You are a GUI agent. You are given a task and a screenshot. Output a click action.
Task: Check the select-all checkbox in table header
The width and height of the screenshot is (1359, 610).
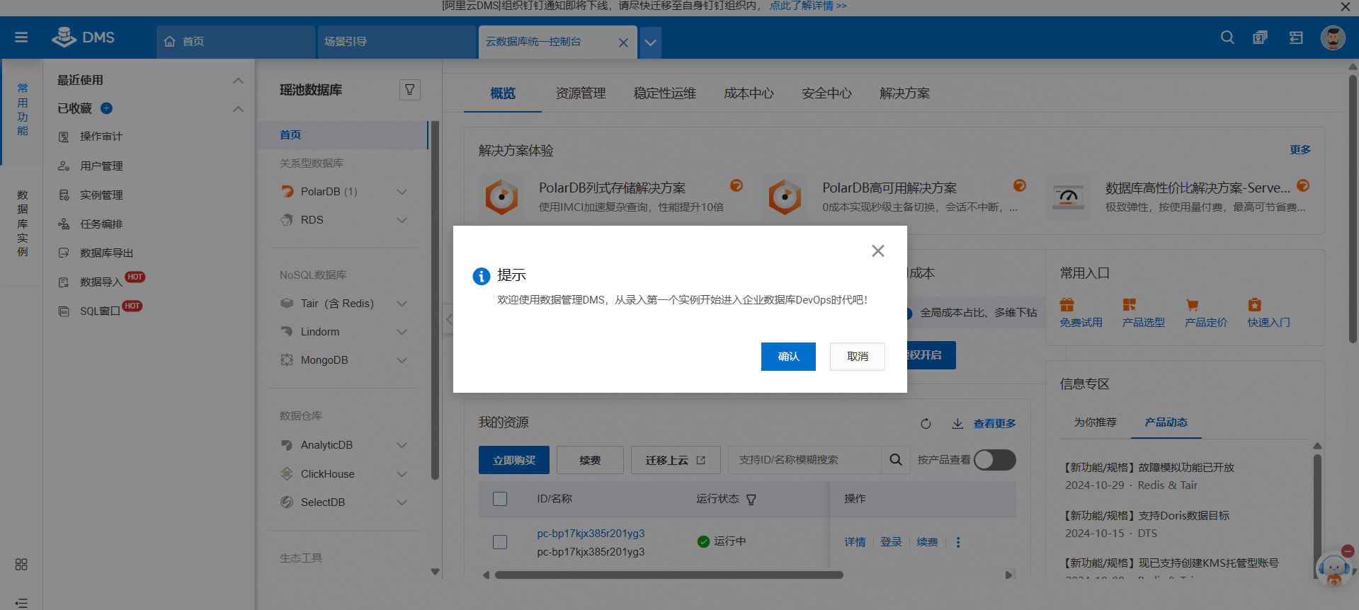(x=500, y=499)
